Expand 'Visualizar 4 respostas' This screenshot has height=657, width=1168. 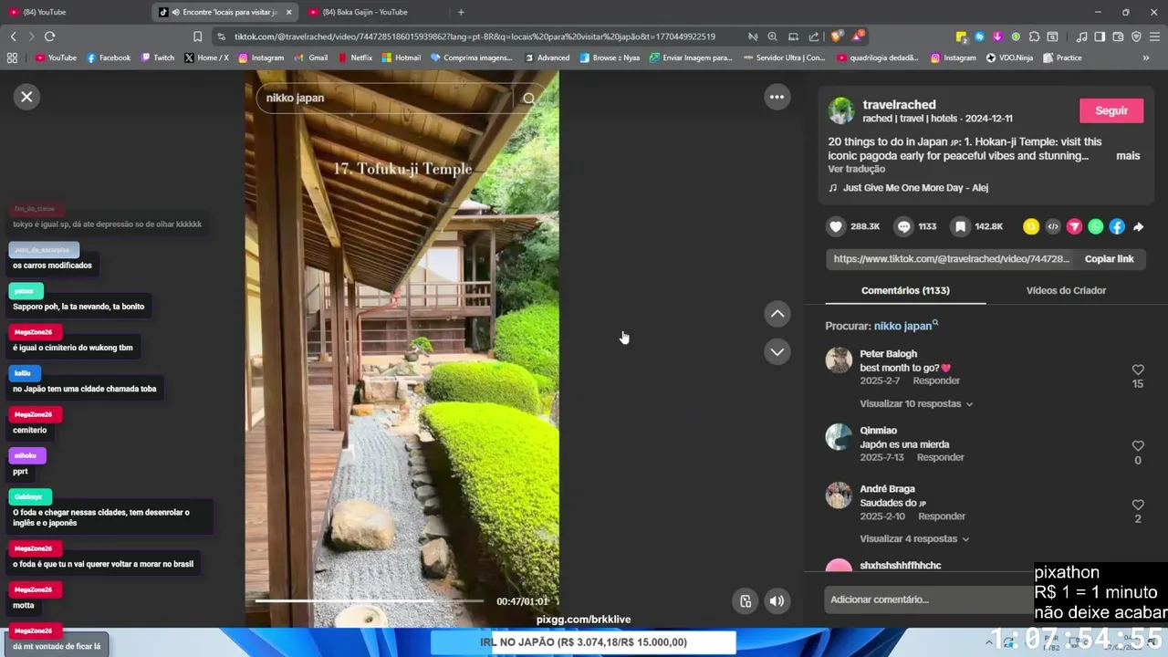[914, 538]
